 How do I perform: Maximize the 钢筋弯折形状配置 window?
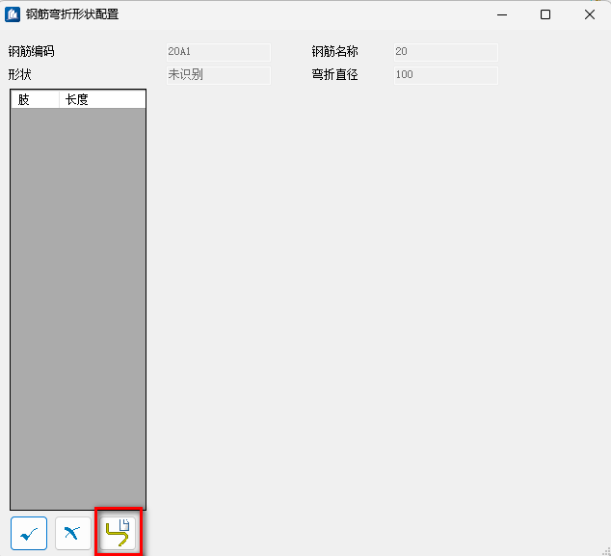click(545, 14)
